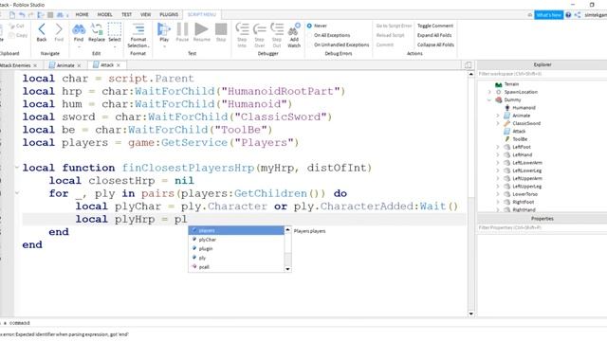Click the Select dashed-box icon
The width and height of the screenshot is (607, 341).
point(114,29)
